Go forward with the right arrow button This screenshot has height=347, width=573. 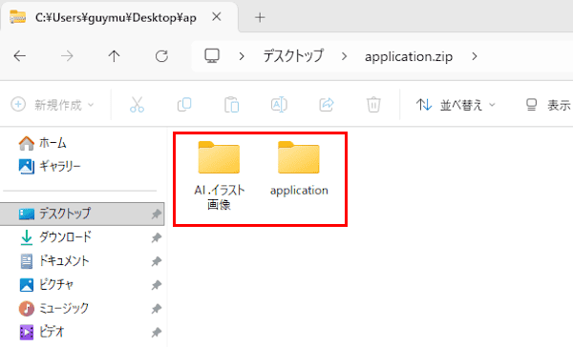67,56
